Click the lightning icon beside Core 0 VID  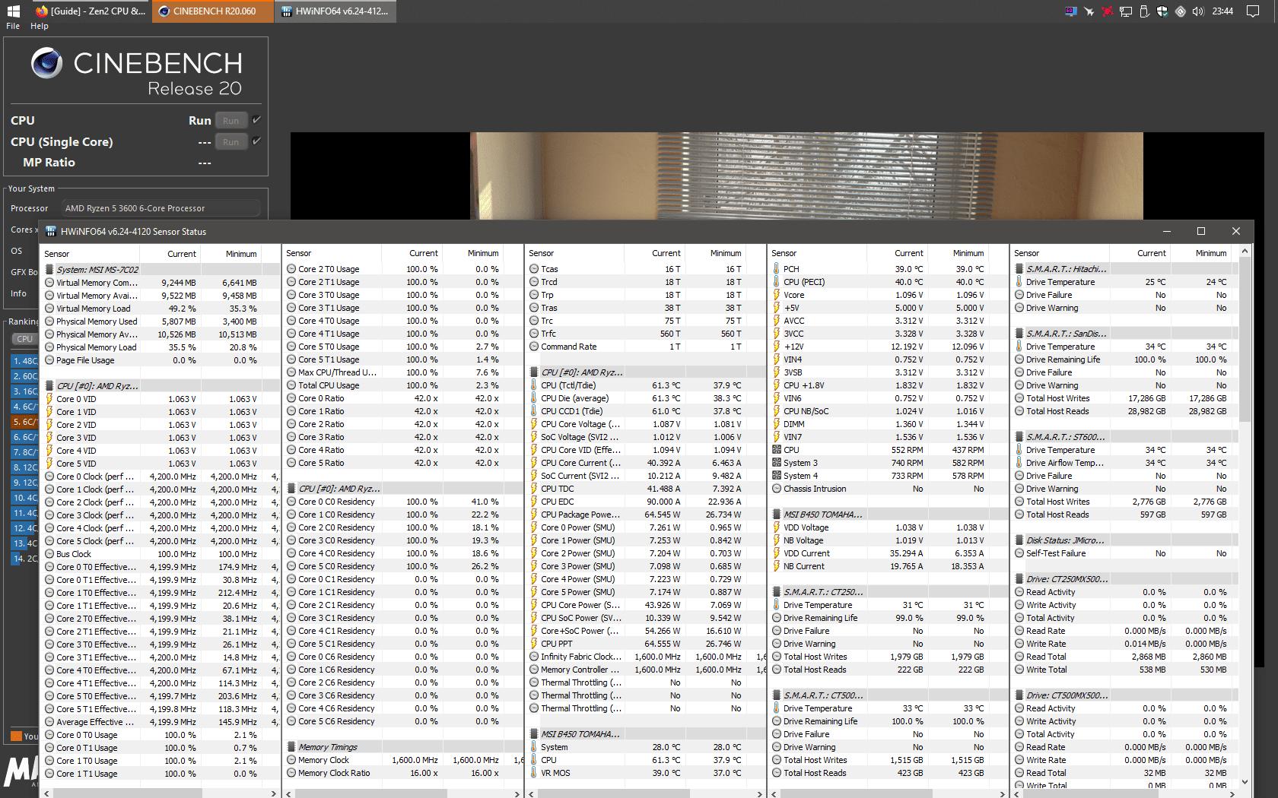pyautogui.click(x=49, y=399)
